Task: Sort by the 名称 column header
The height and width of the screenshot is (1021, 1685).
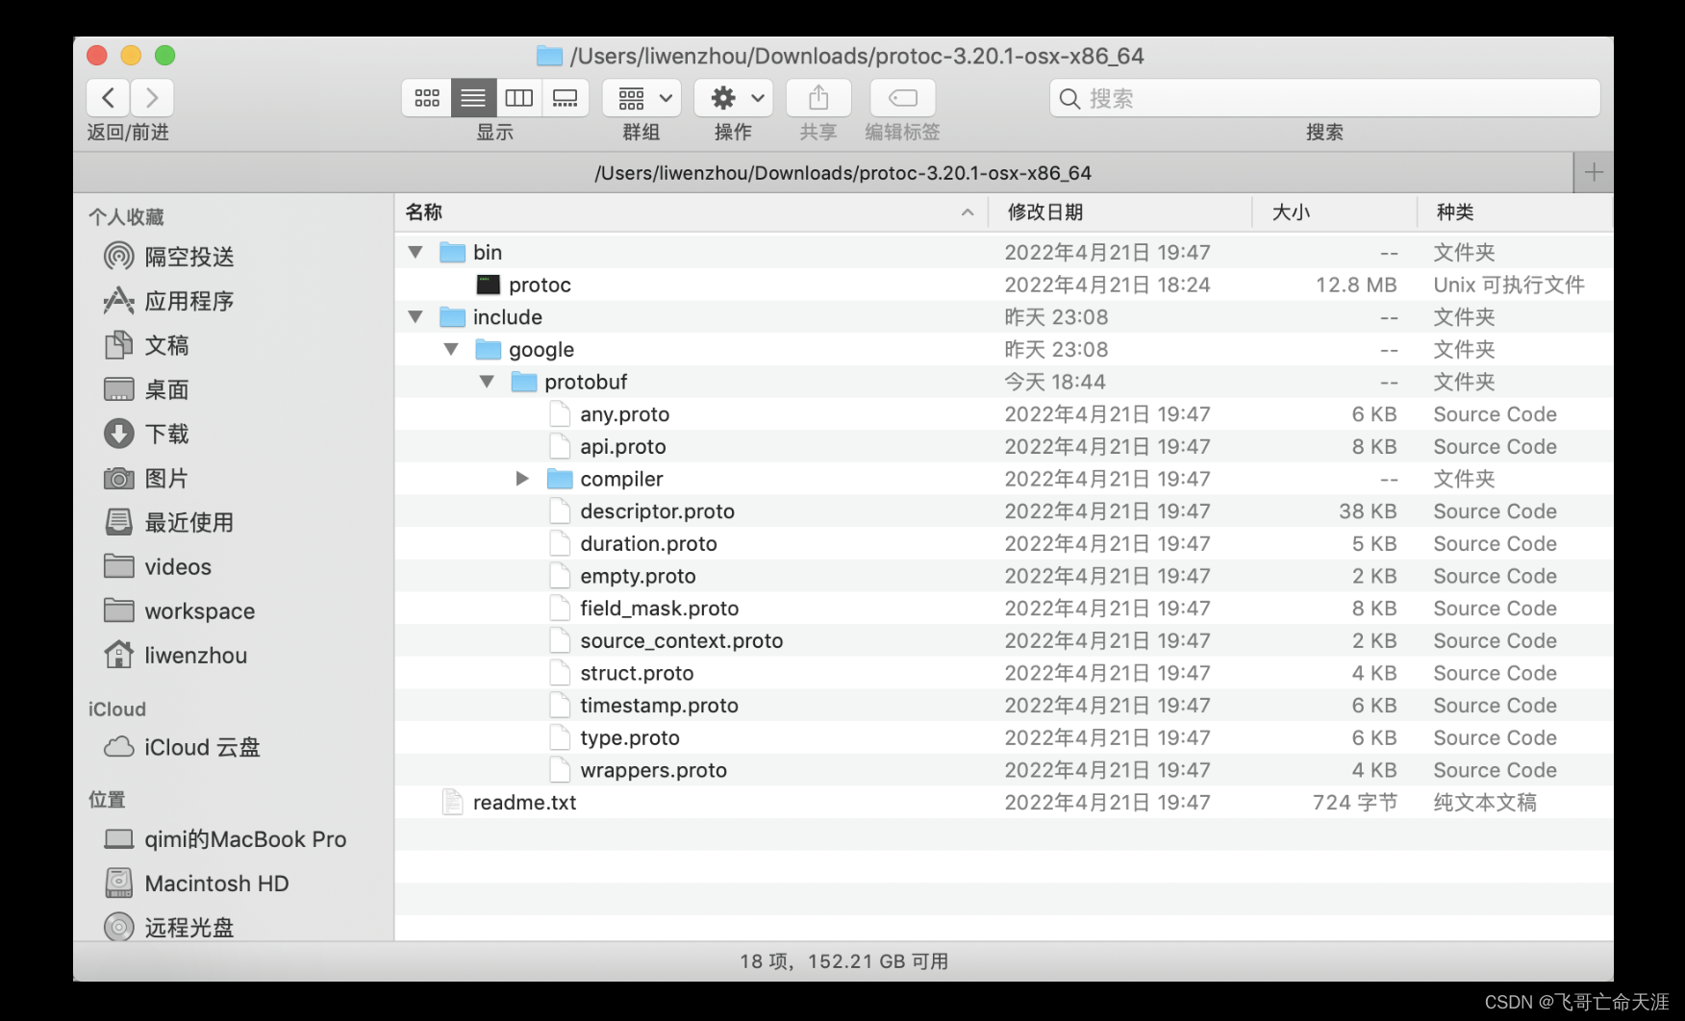Action: tap(691, 212)
